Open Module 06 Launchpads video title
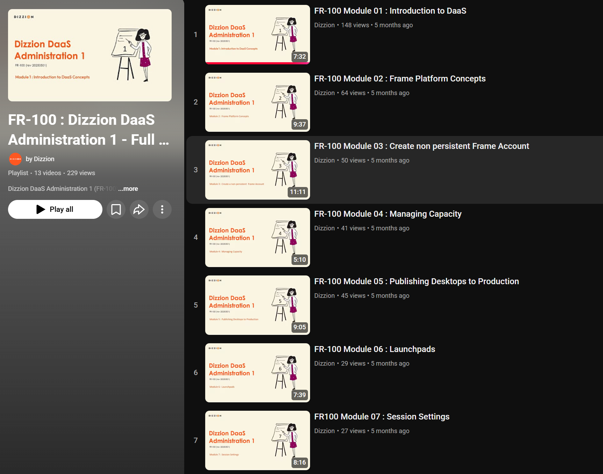This screenshot has height=474, width=603. click(374, 349)
